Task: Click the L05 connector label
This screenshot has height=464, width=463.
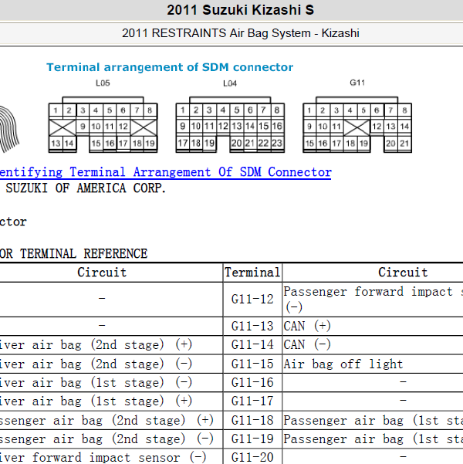Action: (x=103, y=83)
